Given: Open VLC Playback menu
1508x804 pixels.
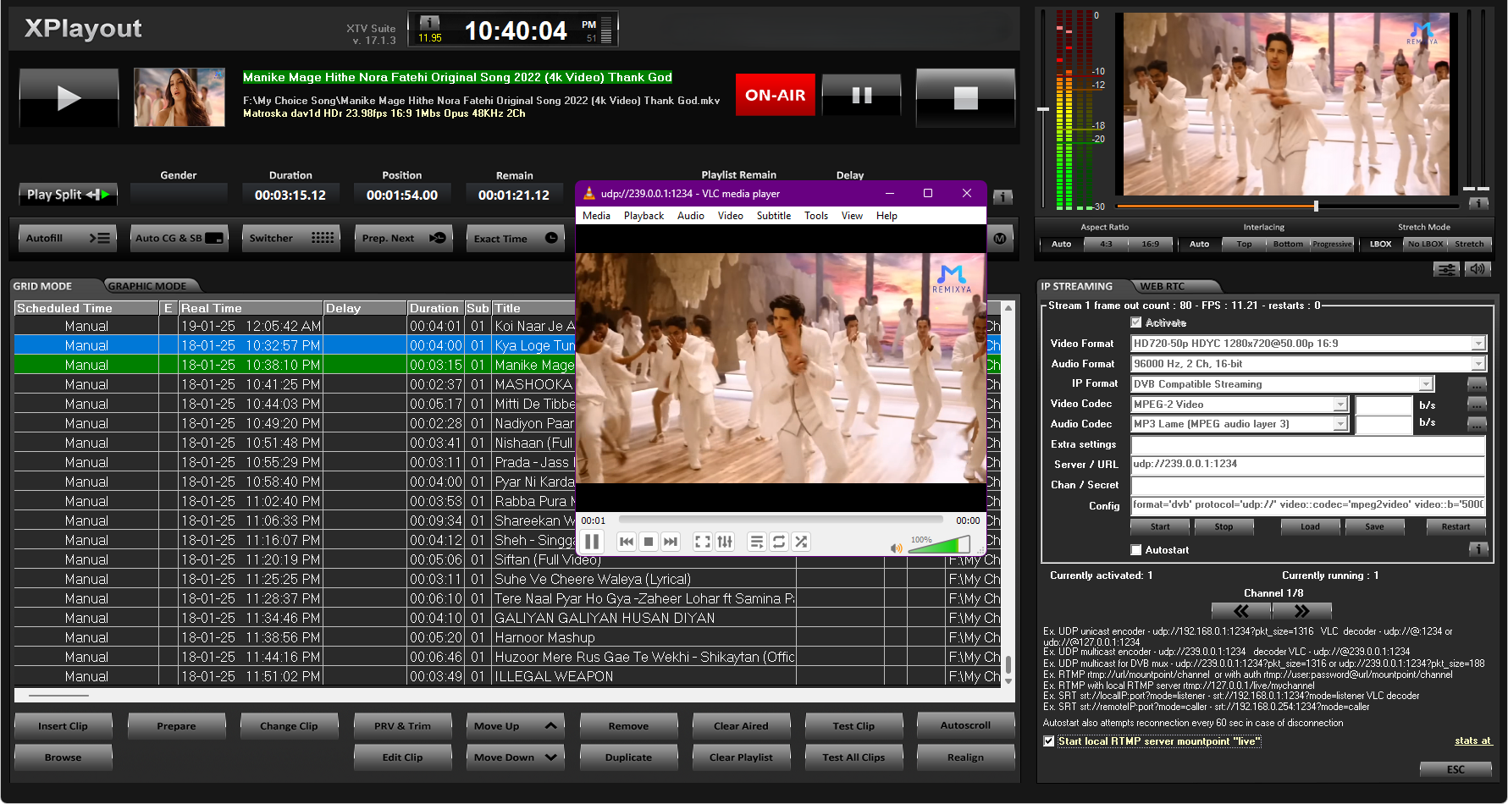Looking at the screenshot, I should pyautogui.click(x=644, y=216).
